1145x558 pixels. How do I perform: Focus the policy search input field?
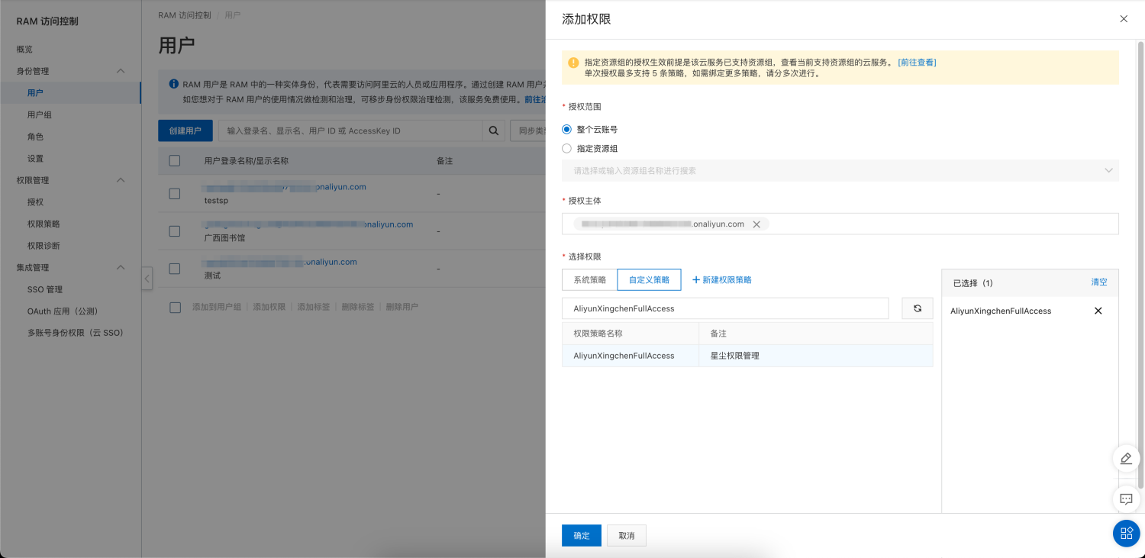click(x=725, y=308)
